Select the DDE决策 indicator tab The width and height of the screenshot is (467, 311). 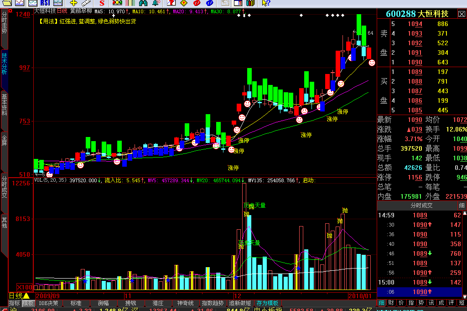[x=48, y=303]
